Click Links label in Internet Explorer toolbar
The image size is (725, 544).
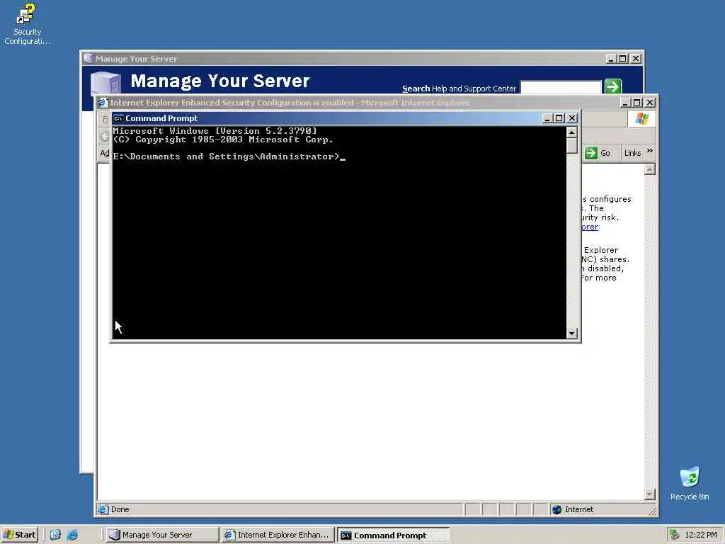[632, 153]
